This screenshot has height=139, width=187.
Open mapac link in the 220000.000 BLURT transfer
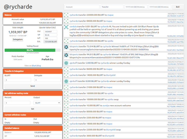[x=110, y=15]
